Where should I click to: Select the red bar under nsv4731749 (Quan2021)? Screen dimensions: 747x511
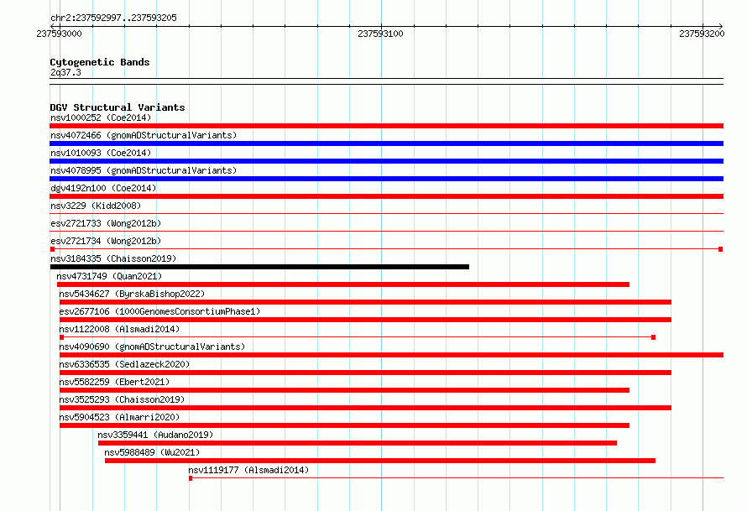(343, 284)
